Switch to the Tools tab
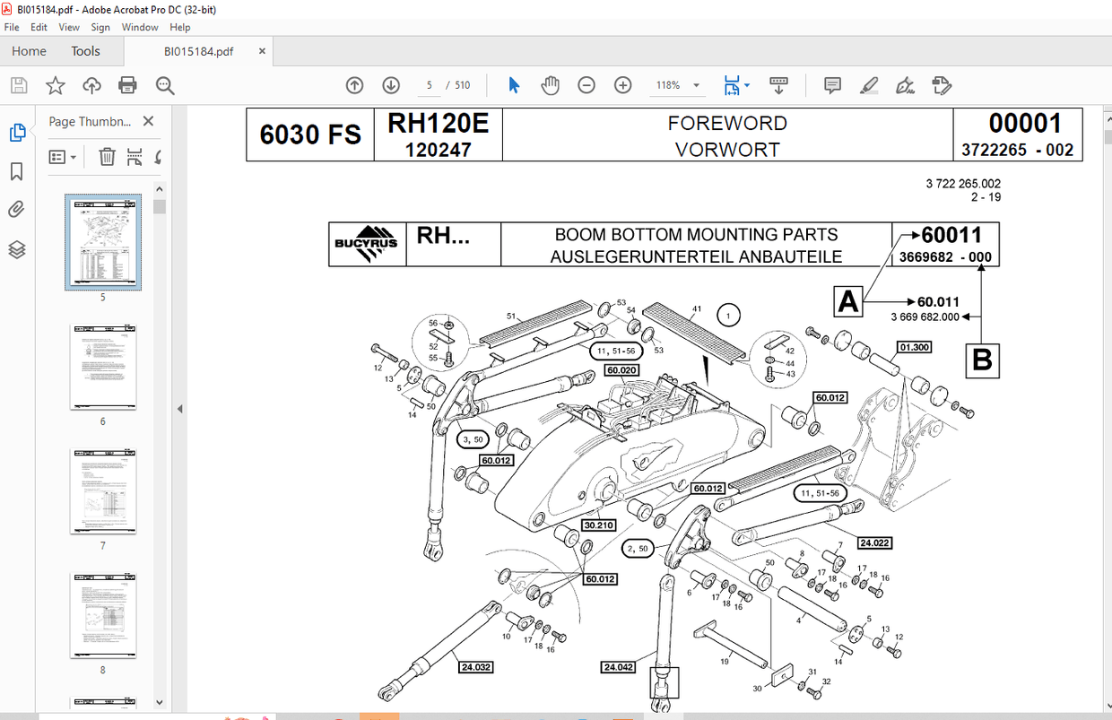Viewport: 1112px width, 720px height. click(x=85, y=51)
